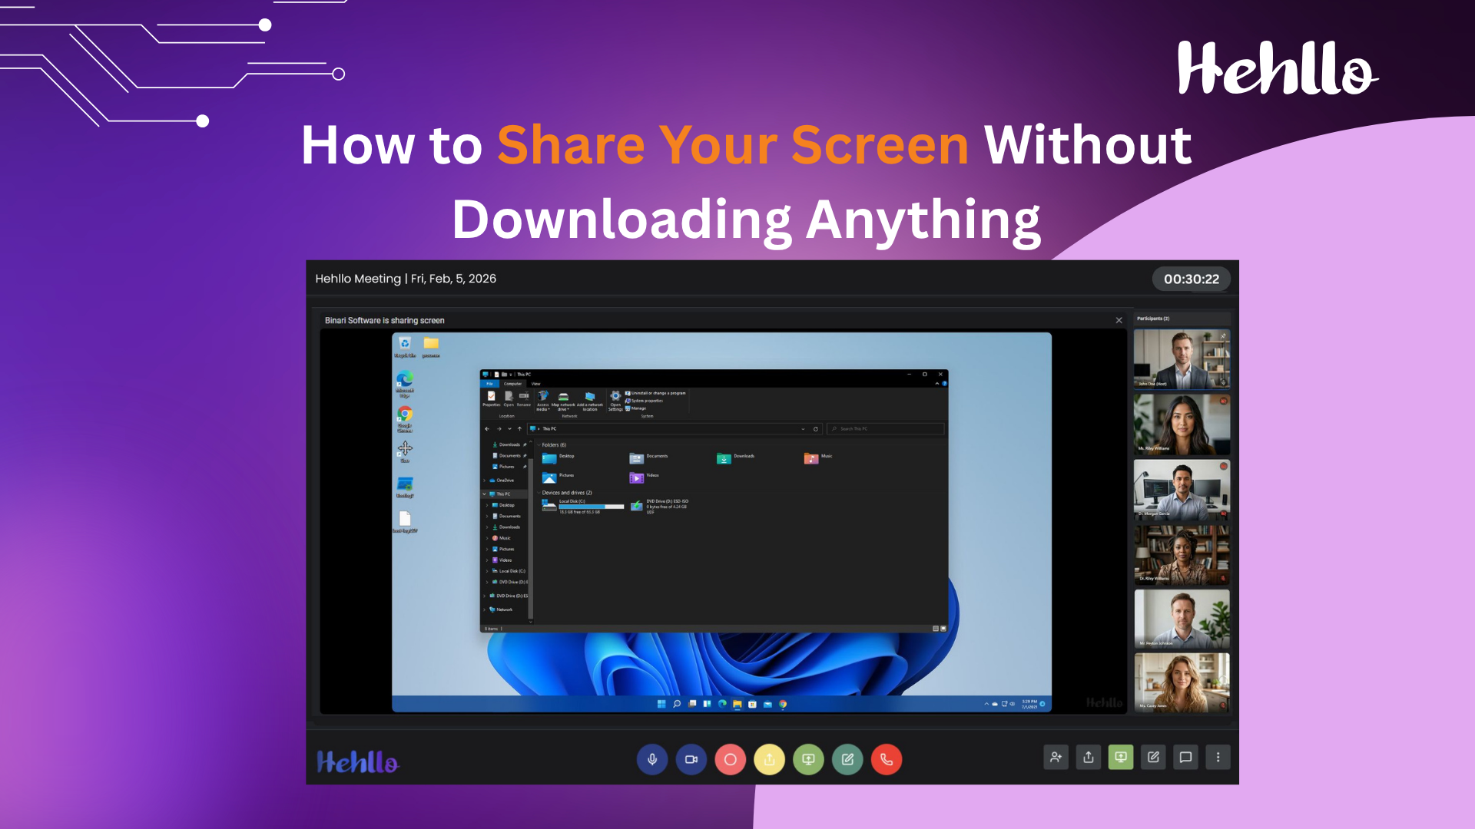Screen dimensions: 1475x829
Task: Open the Music folder in File Explorer
Action: click(x=818, y=457)
